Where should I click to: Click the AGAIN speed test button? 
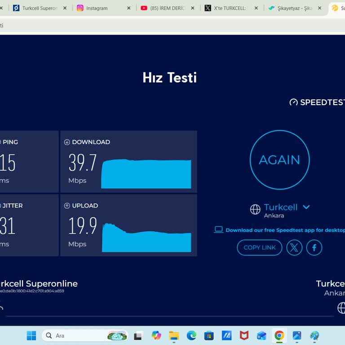[x=279, y=160]
